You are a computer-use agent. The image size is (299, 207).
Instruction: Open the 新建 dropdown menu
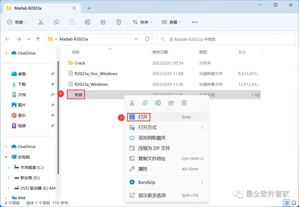17,22
